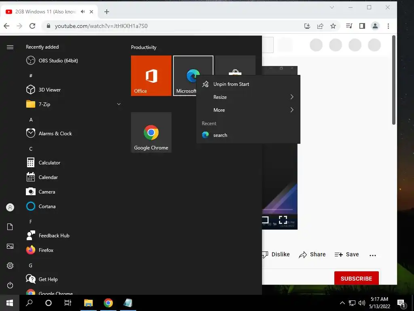Click the Office tile in Productivity
Image resolution: width=414 pixels, height=311 pixels.
151,76
